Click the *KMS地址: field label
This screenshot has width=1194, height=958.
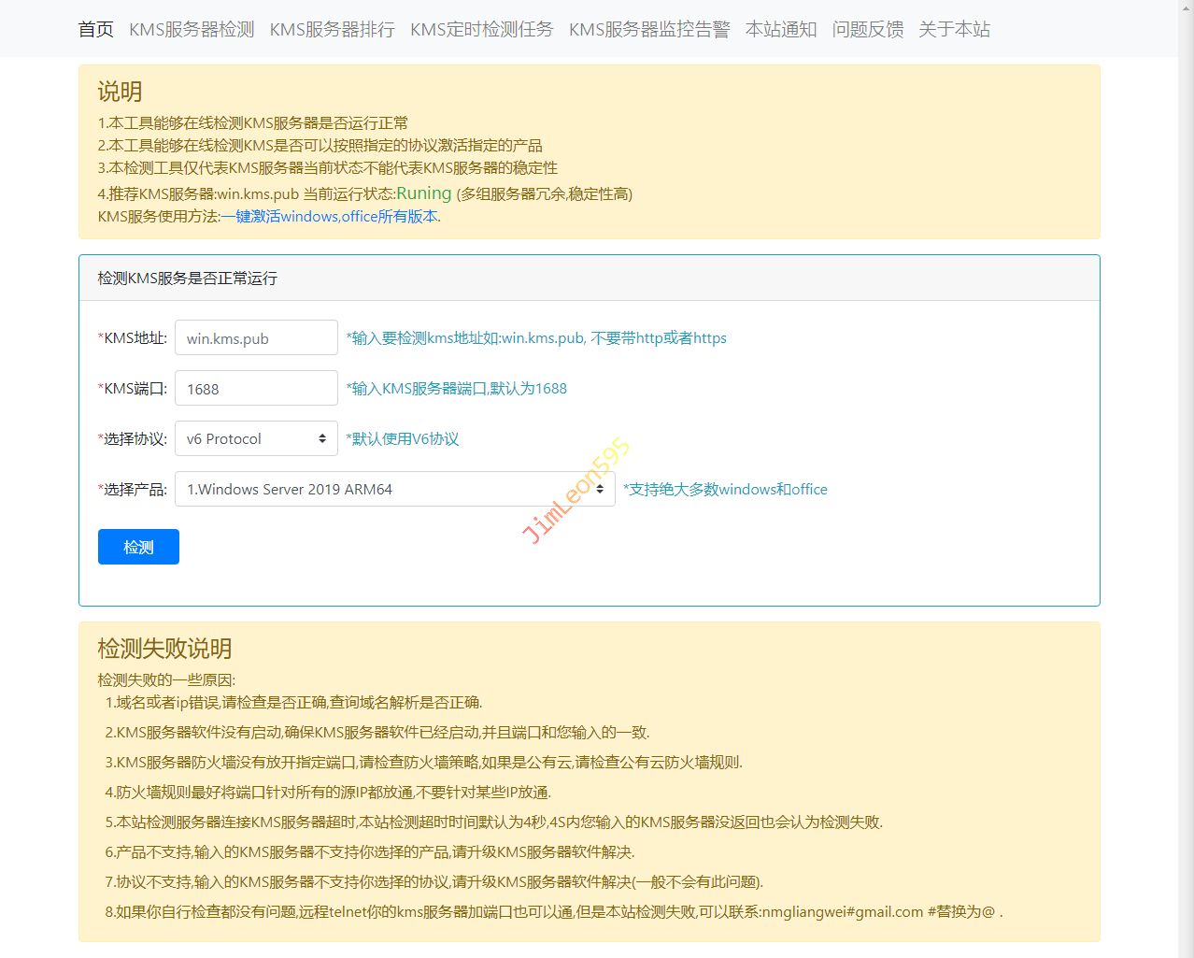(x=133, y=338)
